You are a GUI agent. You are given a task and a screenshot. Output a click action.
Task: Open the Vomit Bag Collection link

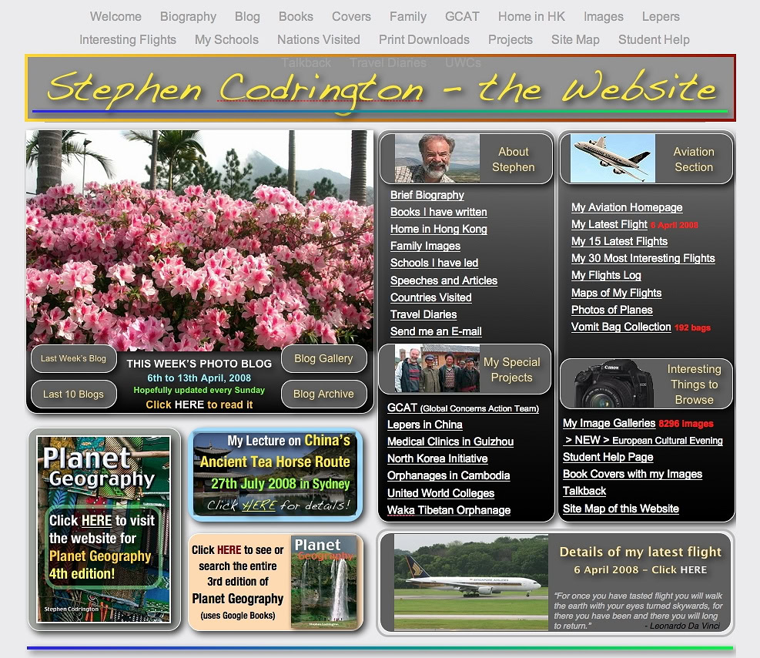tap(621, 327)
